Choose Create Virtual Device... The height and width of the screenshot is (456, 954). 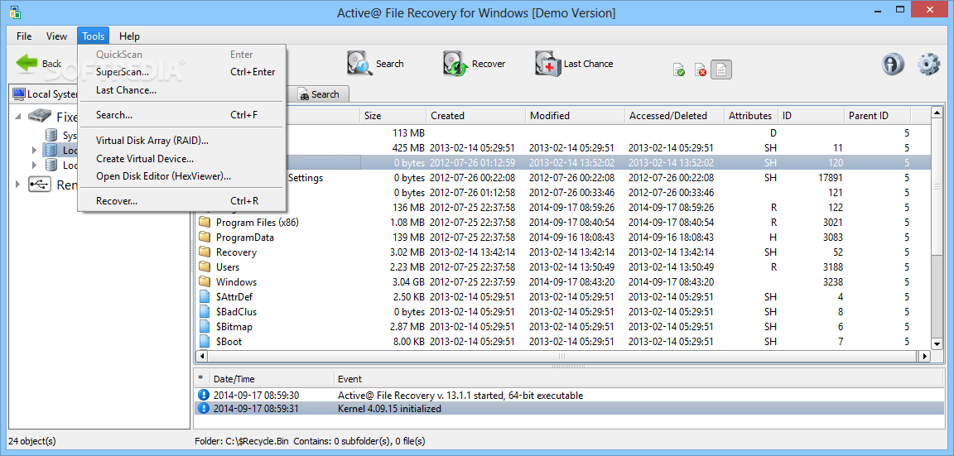tap(181, 159)
